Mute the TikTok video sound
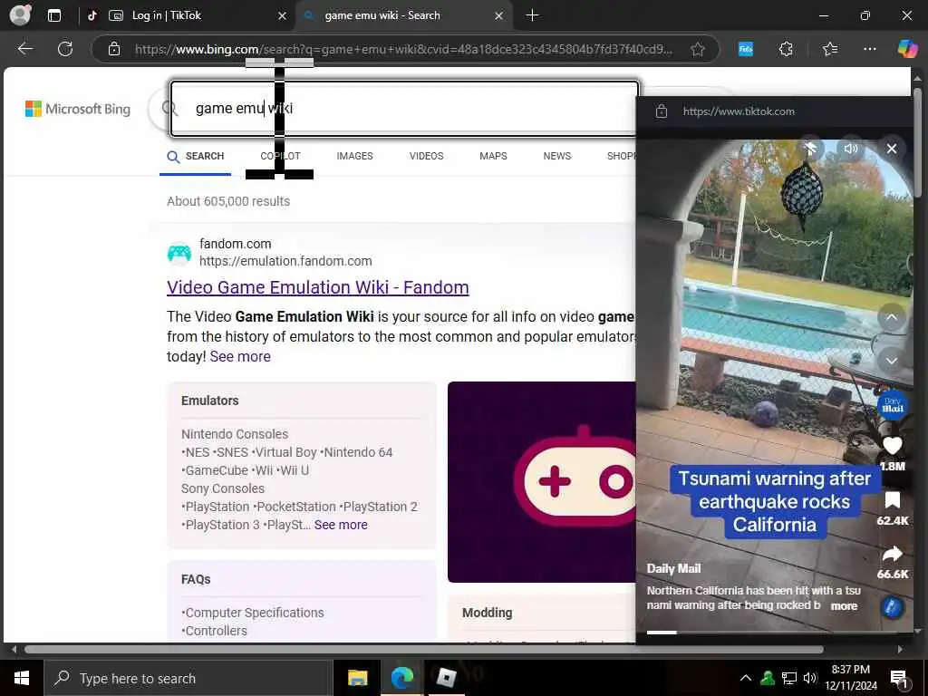This screenshot has height=696, width=928. [x=850, y=149]
